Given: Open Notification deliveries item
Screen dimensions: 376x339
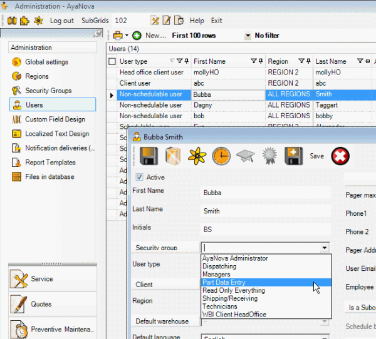Looking at the screenshot, I should 60,148.
